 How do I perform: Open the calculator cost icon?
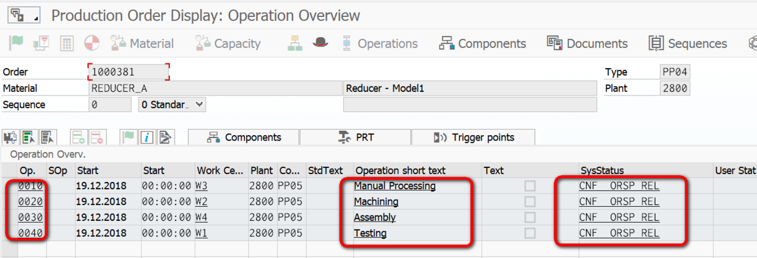click(x=67, y=43)
